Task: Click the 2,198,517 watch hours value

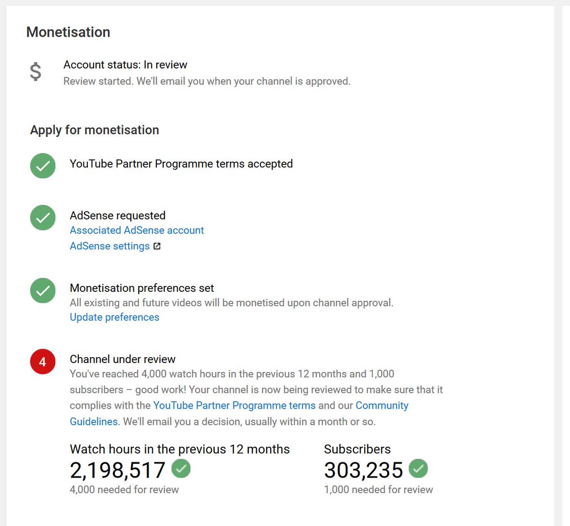Action: point(117,470)
